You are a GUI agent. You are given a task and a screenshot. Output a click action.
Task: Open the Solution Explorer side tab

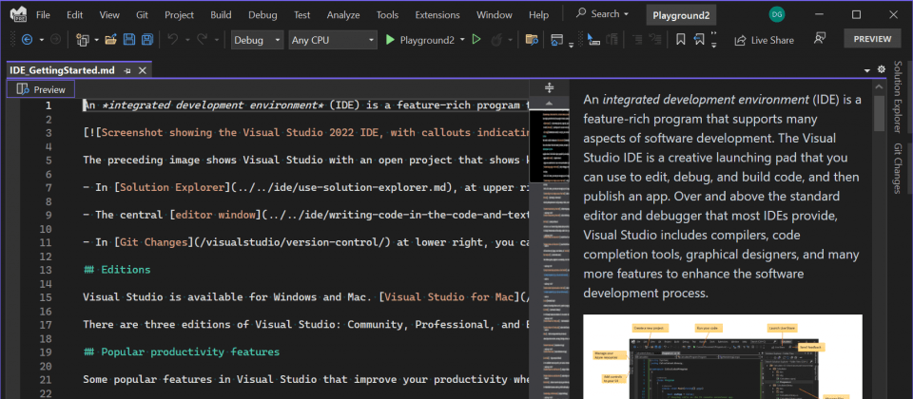(897, 96)
